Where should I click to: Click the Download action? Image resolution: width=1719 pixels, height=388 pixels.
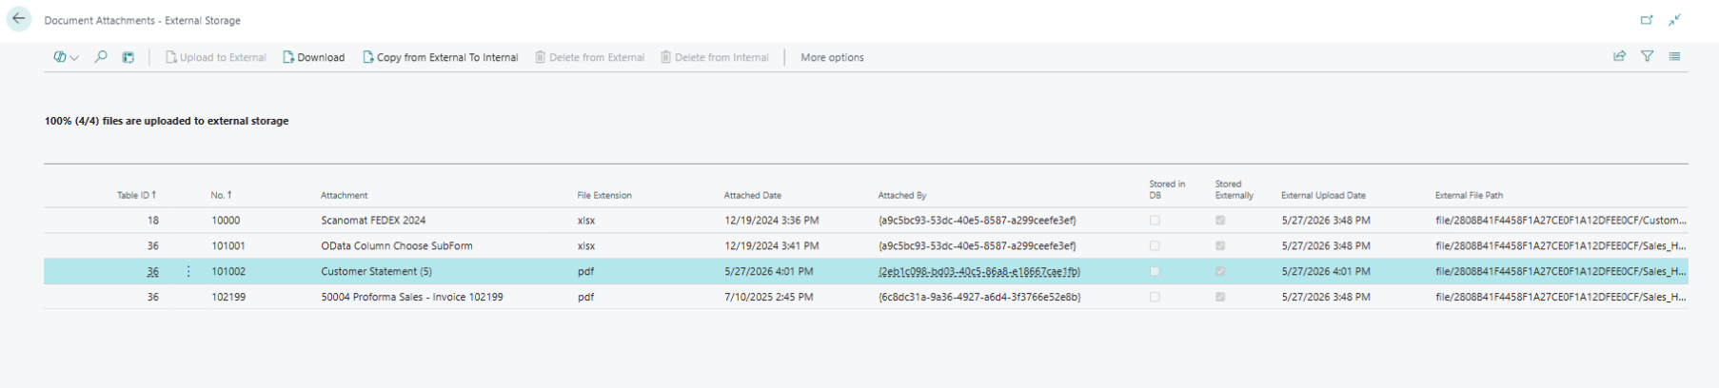313,57
